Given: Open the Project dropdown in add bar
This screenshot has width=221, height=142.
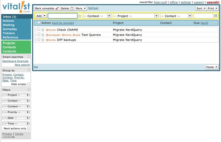Looking at the screenshot, I should pos(136,16).
